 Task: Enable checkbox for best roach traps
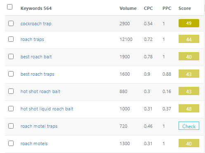[11, 74]
